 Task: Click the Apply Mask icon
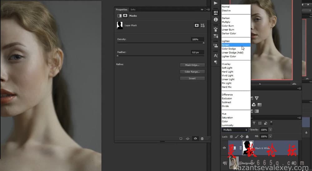[188, 138]
